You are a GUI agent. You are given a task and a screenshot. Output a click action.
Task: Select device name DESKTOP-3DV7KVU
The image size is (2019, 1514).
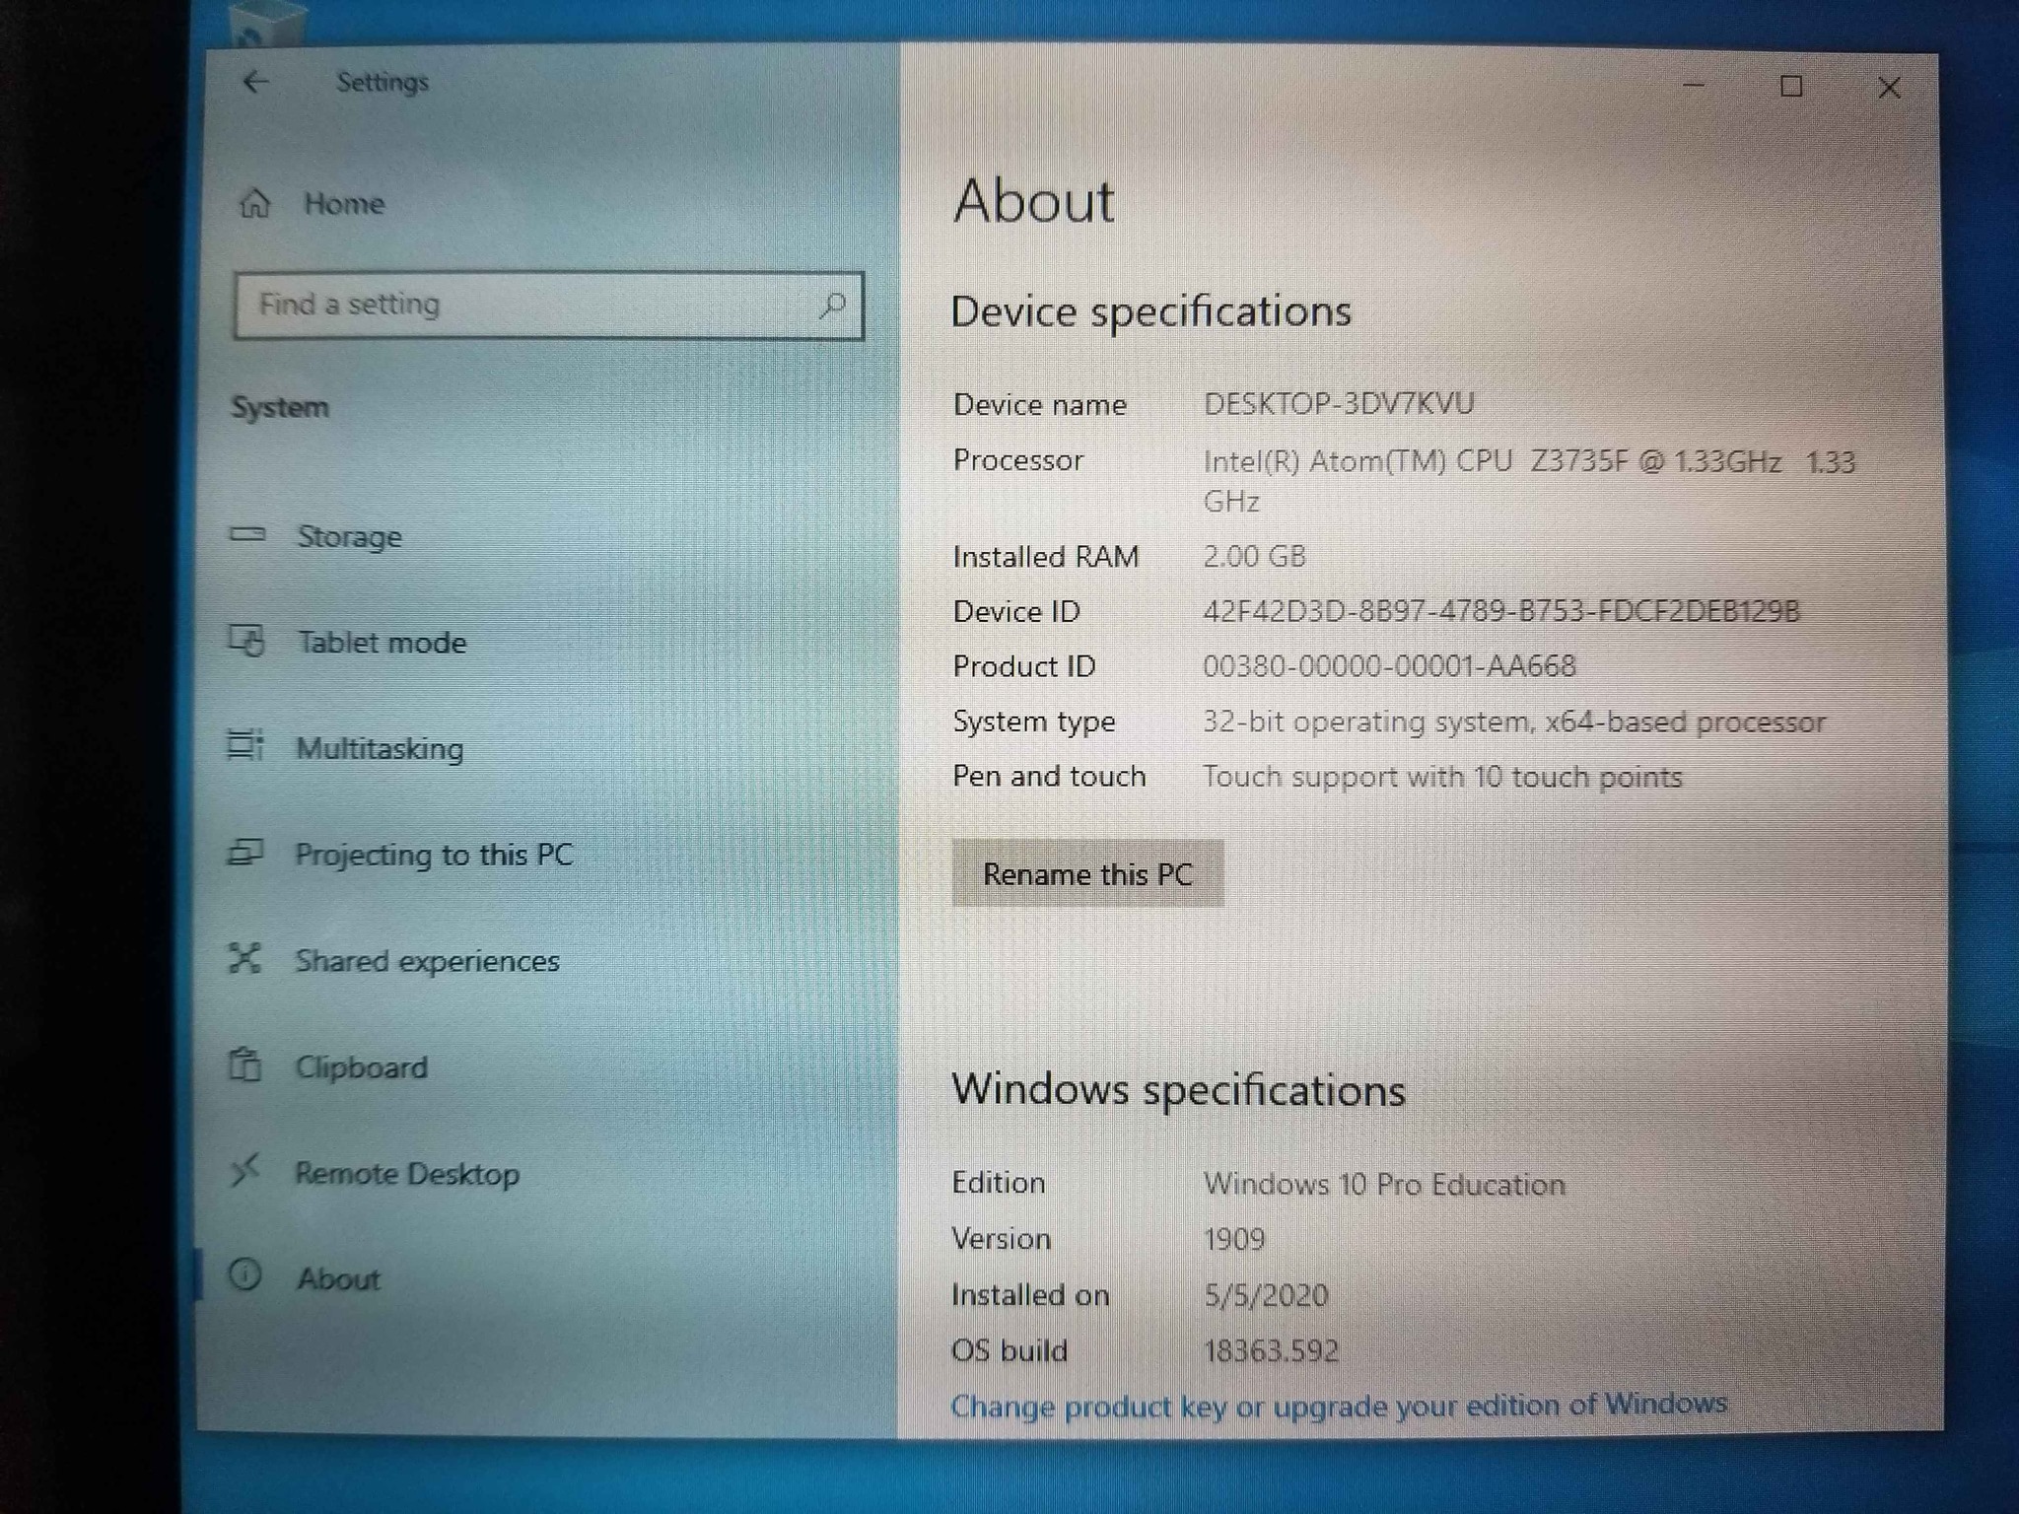1339,403
